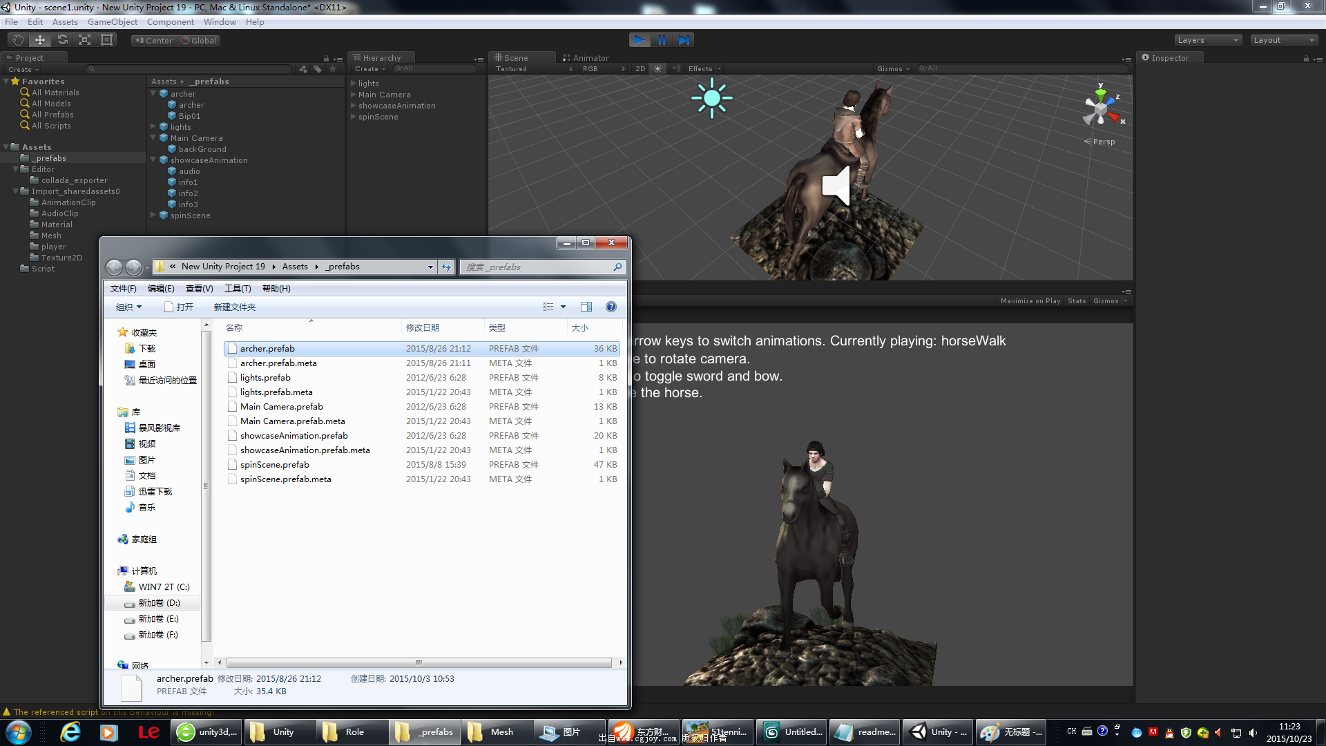Viewport: 1326px width, 746px height.
Task: Select All Prefabs favorite
Action: (52, 115)
